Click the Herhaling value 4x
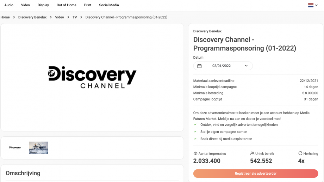The image size is (324, 182). (x=301, y=161)
